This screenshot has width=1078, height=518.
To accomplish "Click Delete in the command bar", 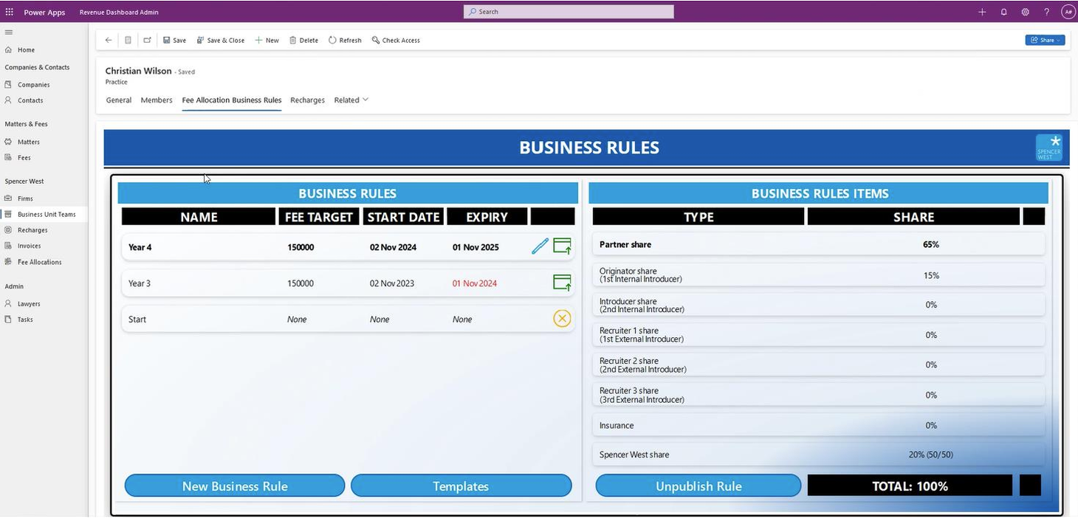I will pos(303,40).
